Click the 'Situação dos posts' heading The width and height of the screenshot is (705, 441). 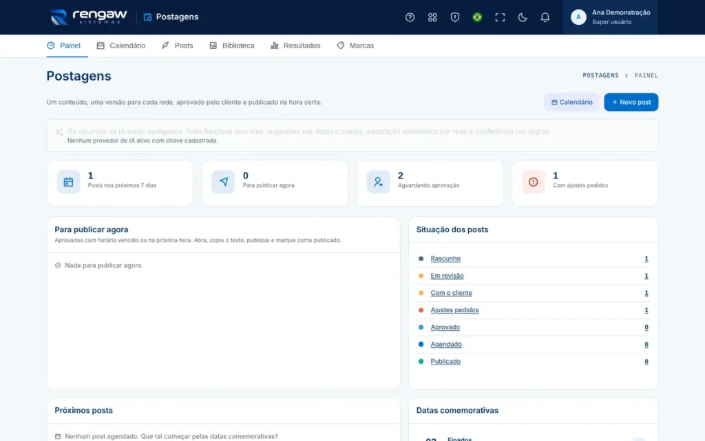click(x=452, y=229)
